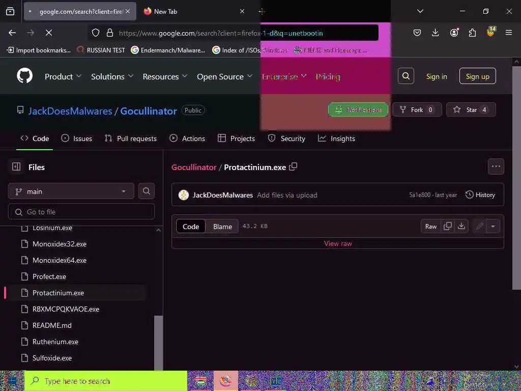Open Firefox icon on Windows taskbar
Screen dimensions: 521x391
click(226, 381)
